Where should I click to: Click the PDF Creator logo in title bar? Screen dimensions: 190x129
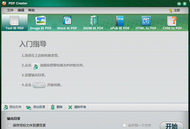click(x=4, y=4)
